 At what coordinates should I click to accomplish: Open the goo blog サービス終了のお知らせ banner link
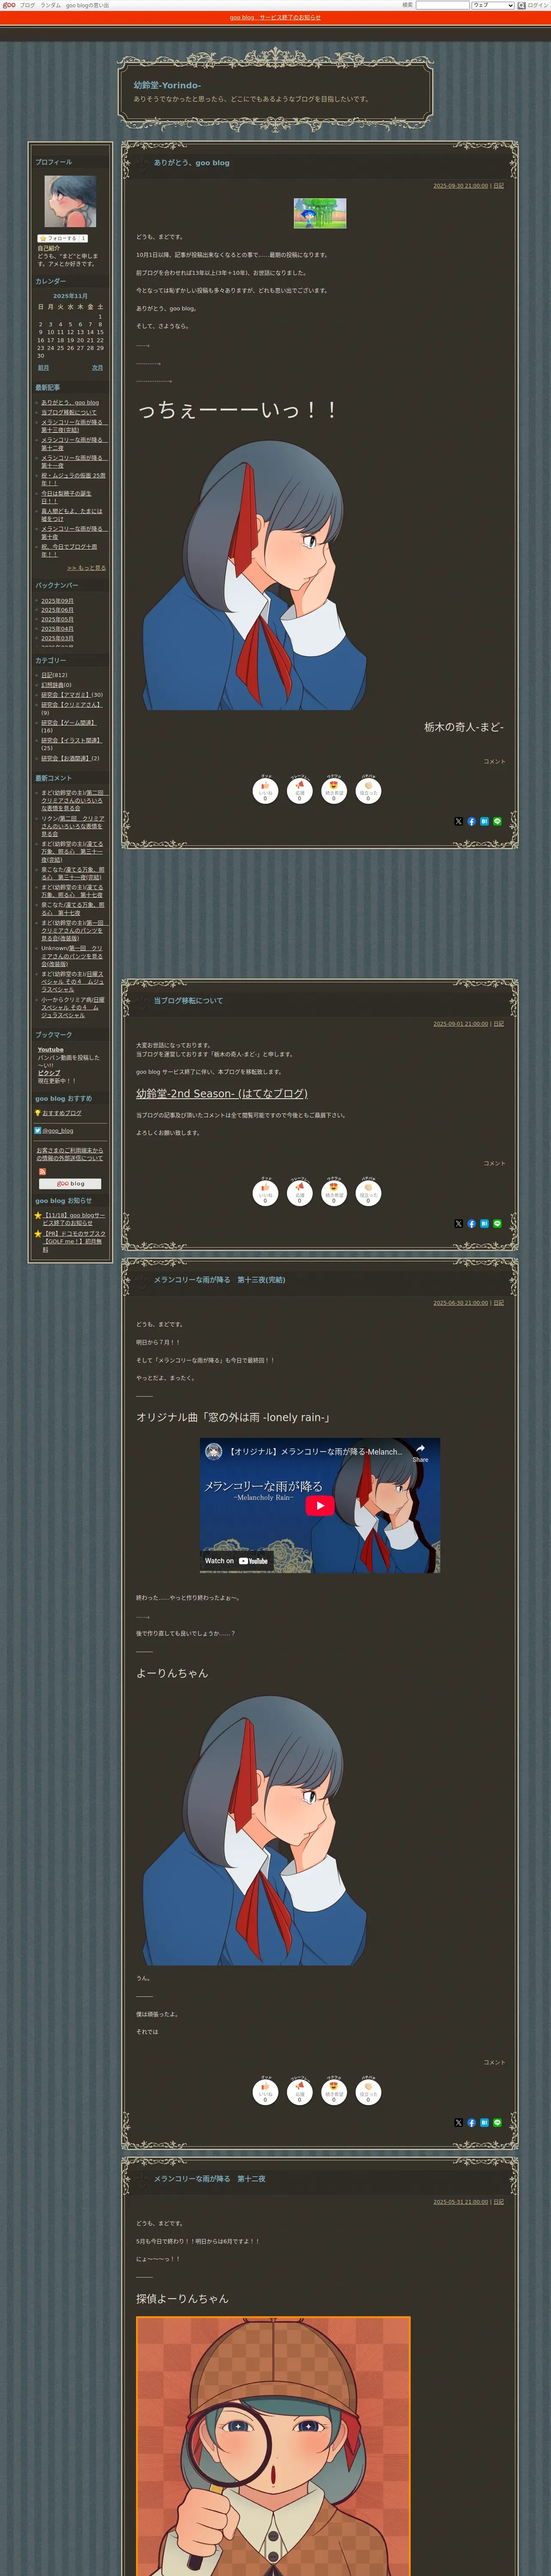[x=275, y=17]
